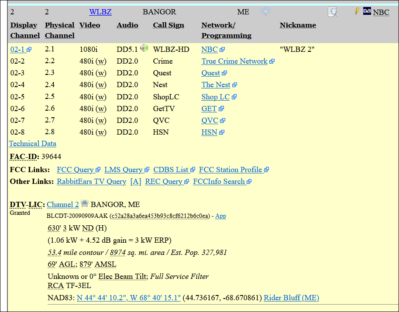
Task: Open the WLBZ station link in header
Action: (100, 12)
